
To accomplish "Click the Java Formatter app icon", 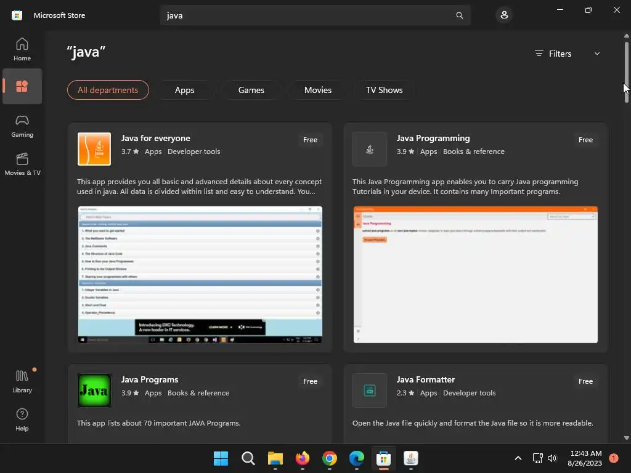I will (370, 390).
